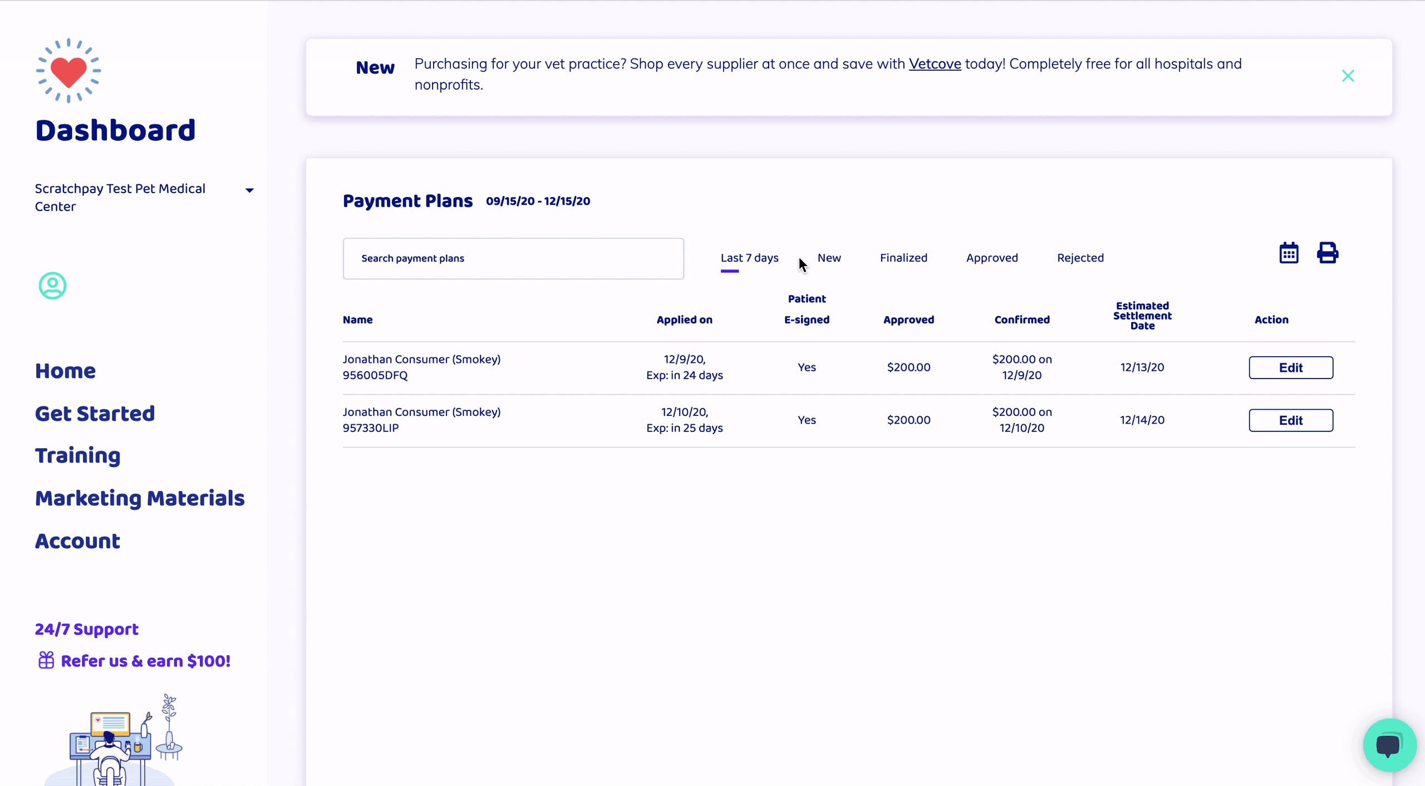Go to Home in the sidebar

tap(65, 371)
